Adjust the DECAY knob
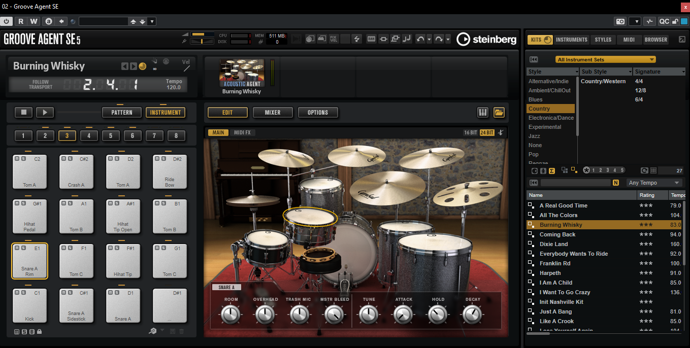690x348 pixels. 473,315
